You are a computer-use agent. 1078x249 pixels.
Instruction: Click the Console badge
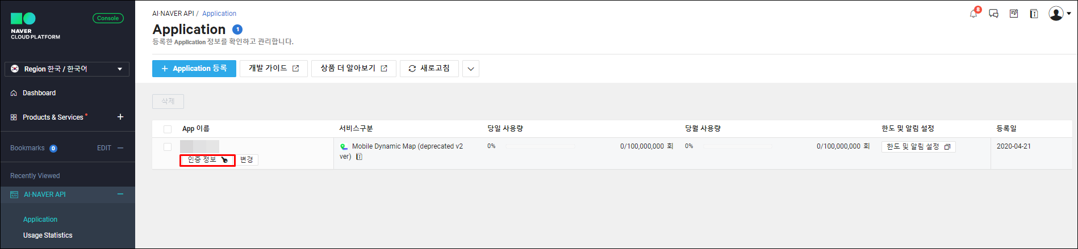tap(108, 18)
